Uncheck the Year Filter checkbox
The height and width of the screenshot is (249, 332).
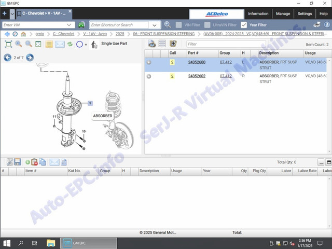coord(244,25)
